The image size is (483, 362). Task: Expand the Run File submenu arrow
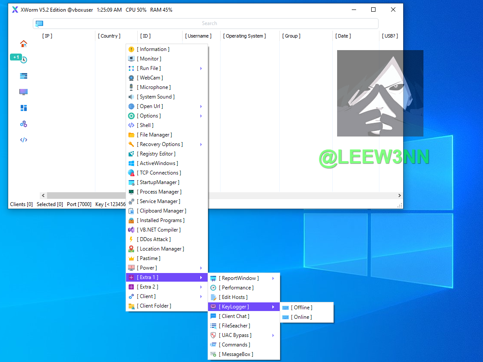201,68
